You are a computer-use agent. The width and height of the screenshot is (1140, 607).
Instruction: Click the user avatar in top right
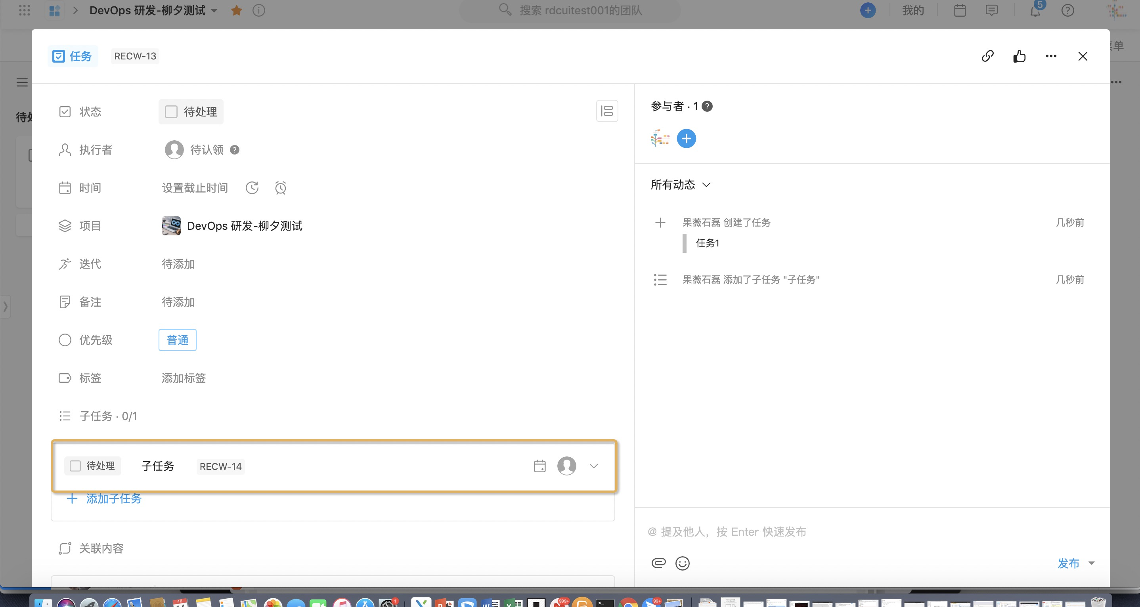[1117, 10]
